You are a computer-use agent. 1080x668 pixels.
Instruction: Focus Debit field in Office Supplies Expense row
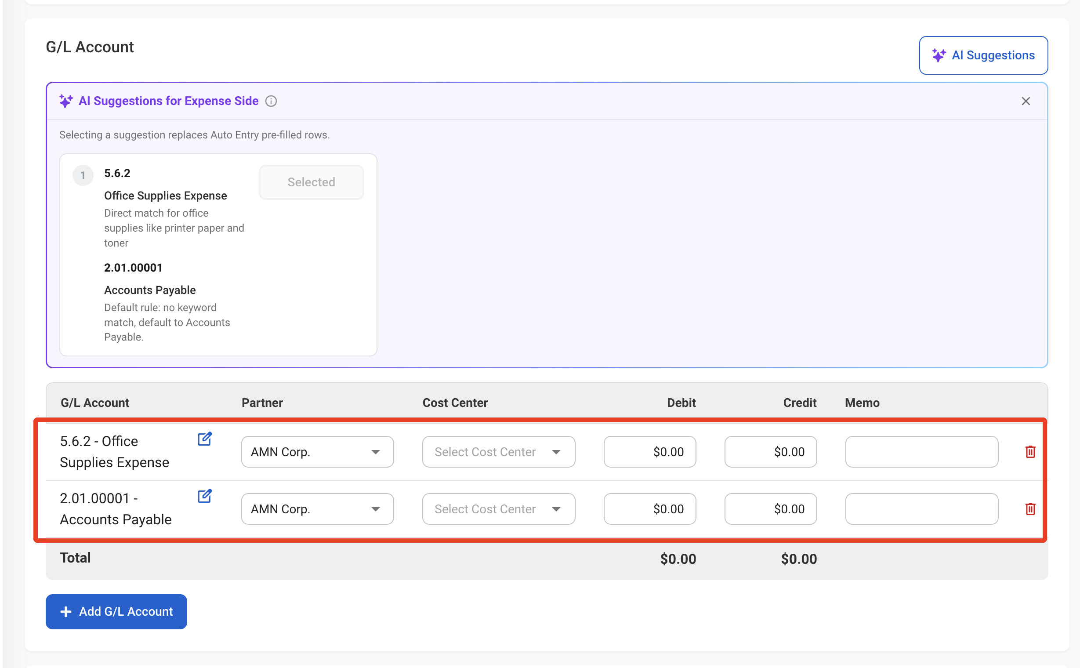(649, 451)
